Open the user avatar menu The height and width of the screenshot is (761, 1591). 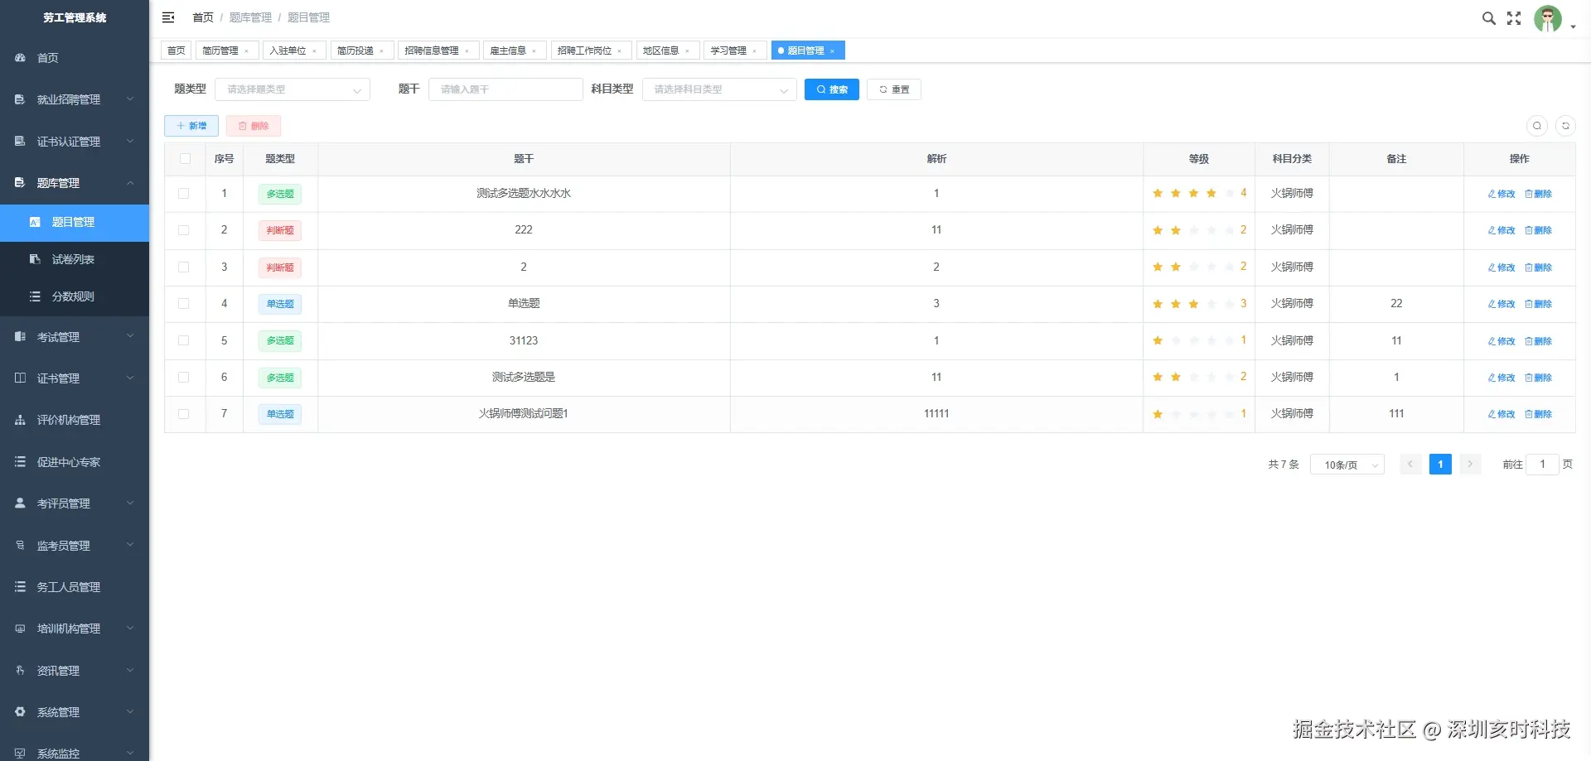(1548, 18)
